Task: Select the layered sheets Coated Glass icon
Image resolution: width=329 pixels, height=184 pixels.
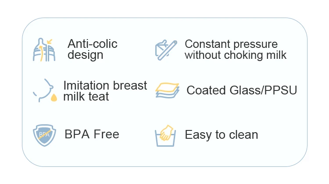Action: tap(167, 90)
